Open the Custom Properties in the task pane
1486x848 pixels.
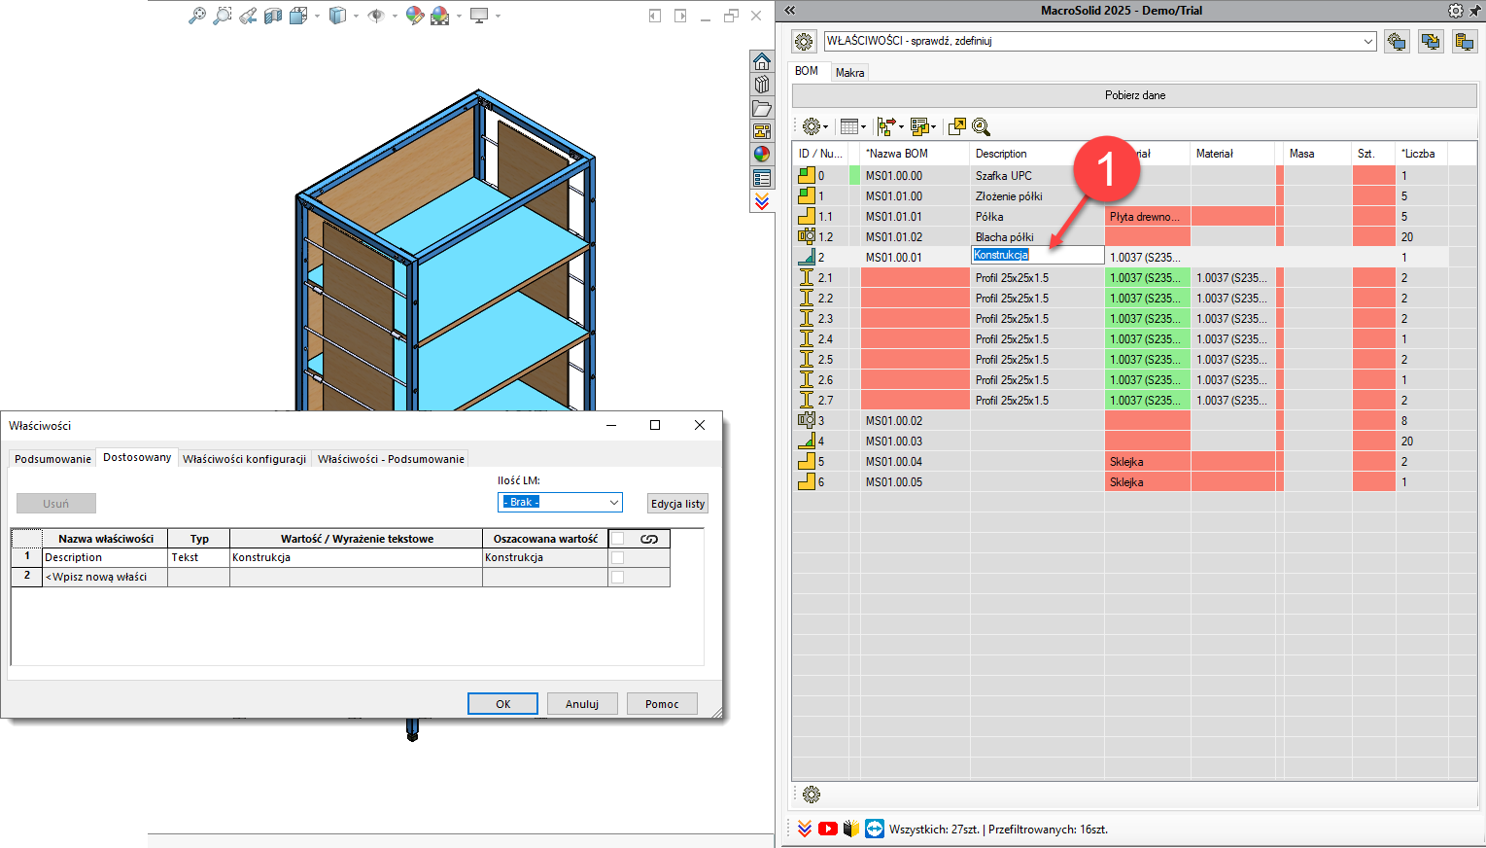[762, 178]
